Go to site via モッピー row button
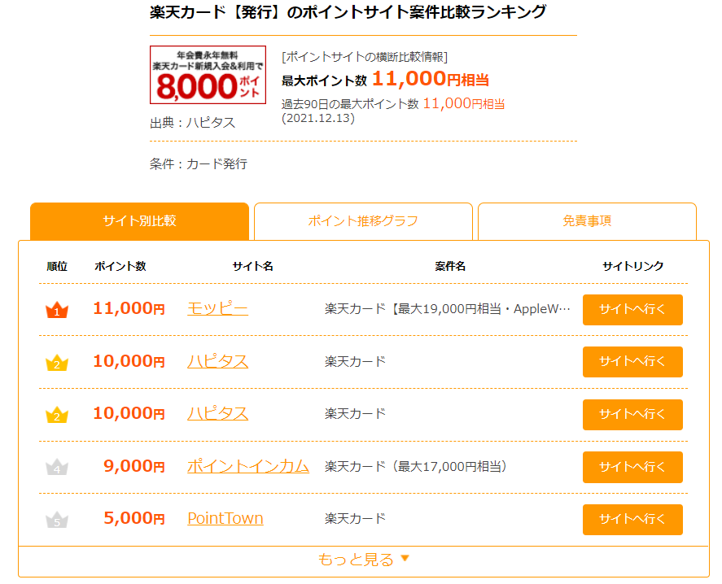 coord(632,310)
